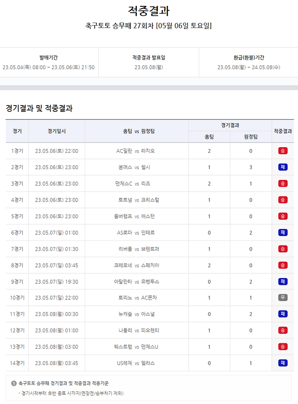Click the 나폴리 vs 피오렌티 match
Screen dimensions: 298x404
point(139,330)
